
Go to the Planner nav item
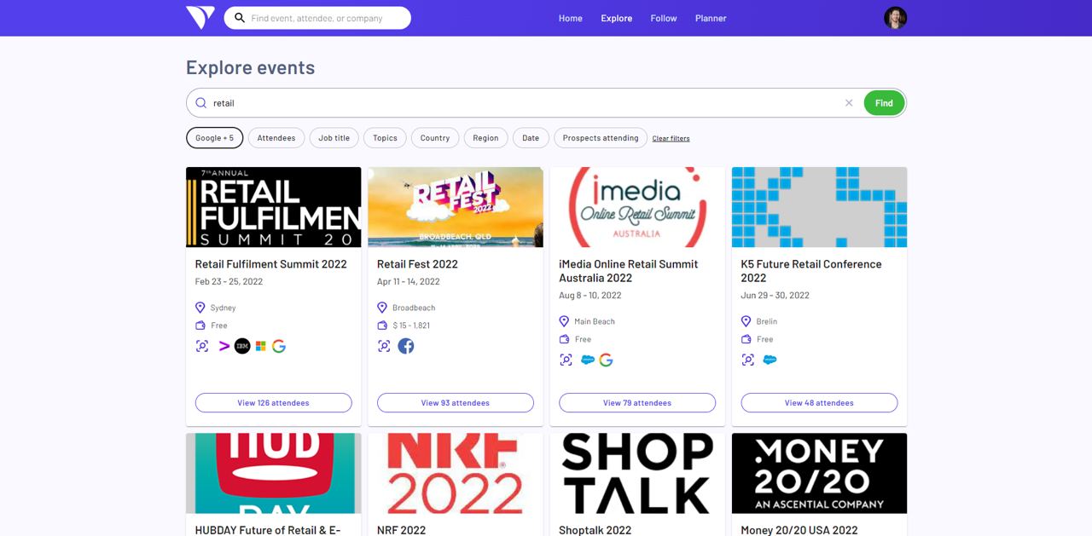[711, 18]
